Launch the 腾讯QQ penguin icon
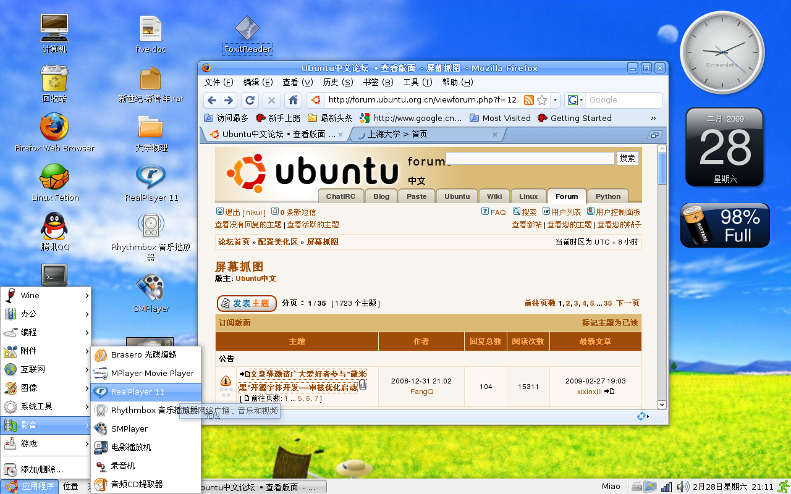 (54, 232)
